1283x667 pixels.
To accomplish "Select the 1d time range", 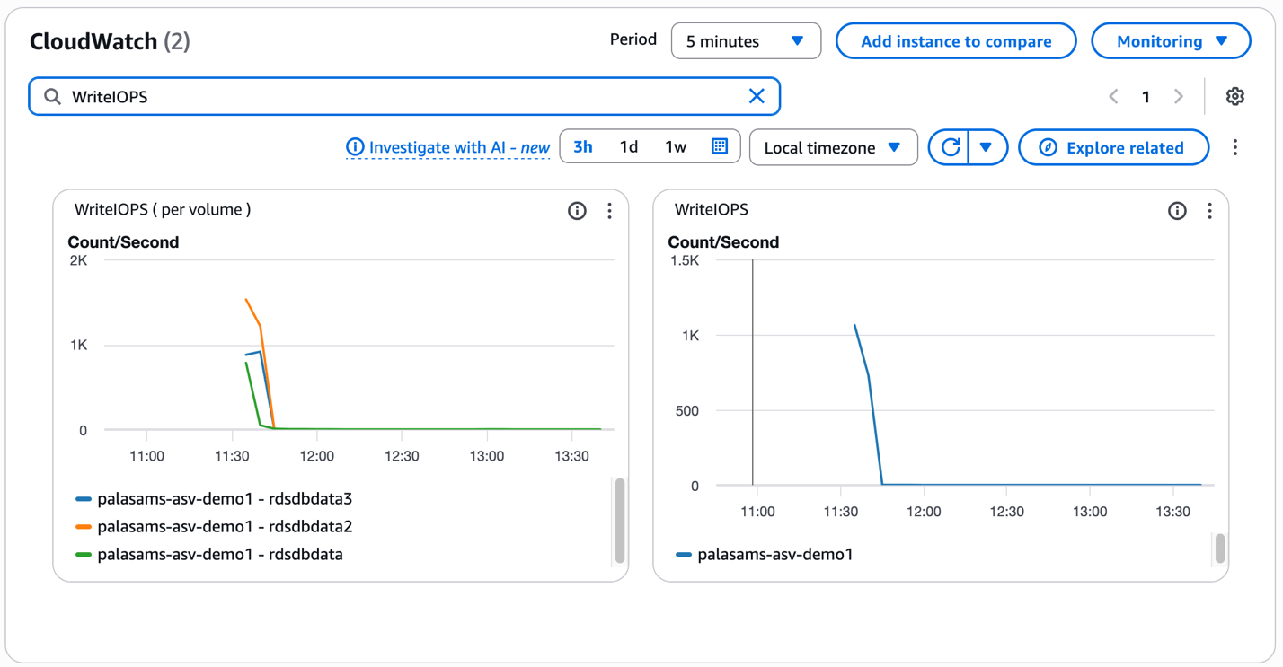I will [629, 147].
